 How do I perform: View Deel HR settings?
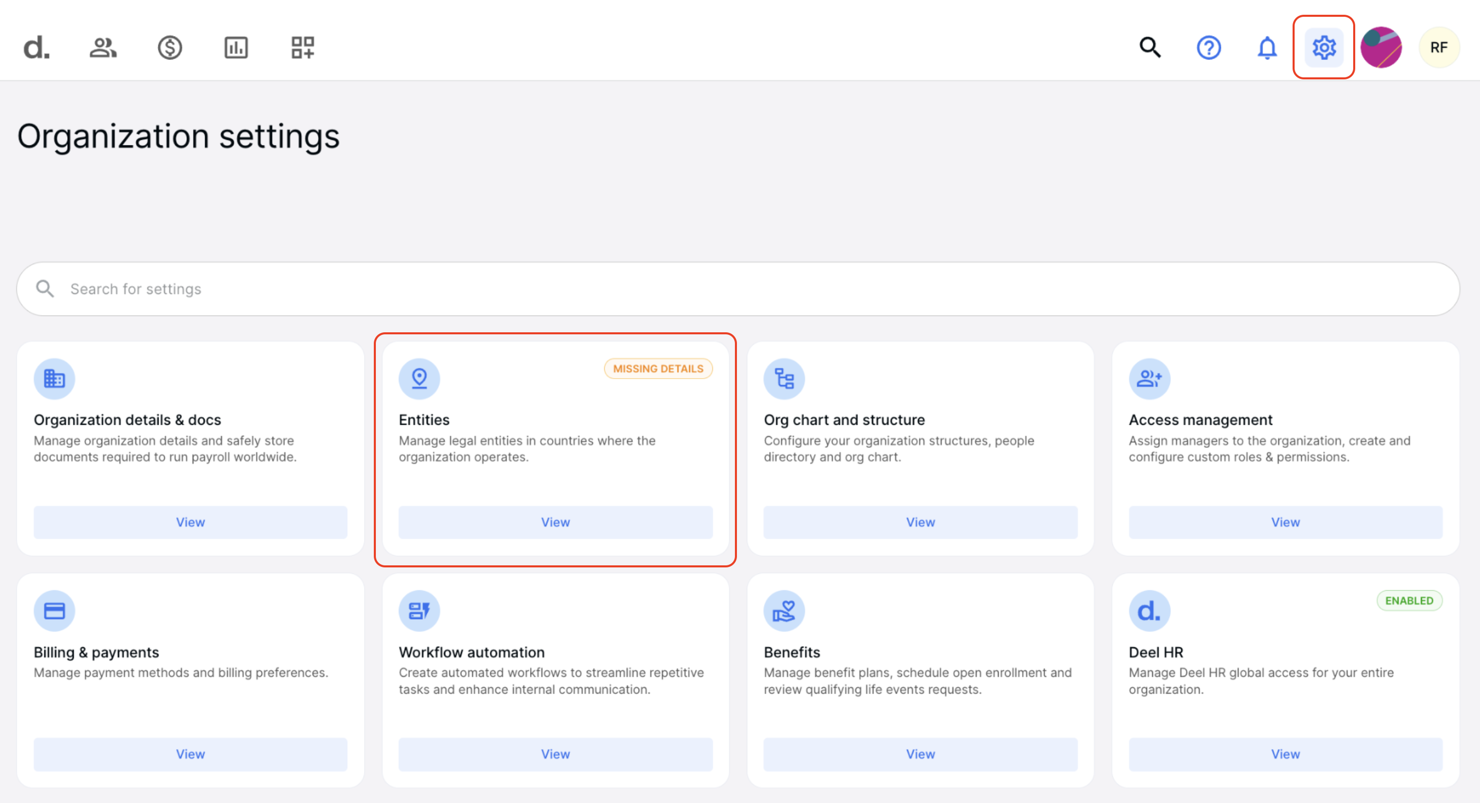1285,754
